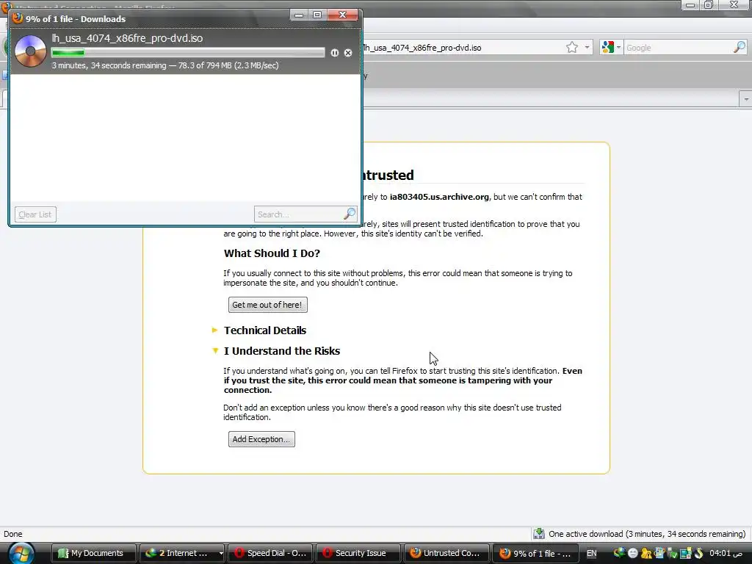Switch to Security Issue Opera taskbar button
This screenshot has height=564, width=752.
[x=358, y=553]
